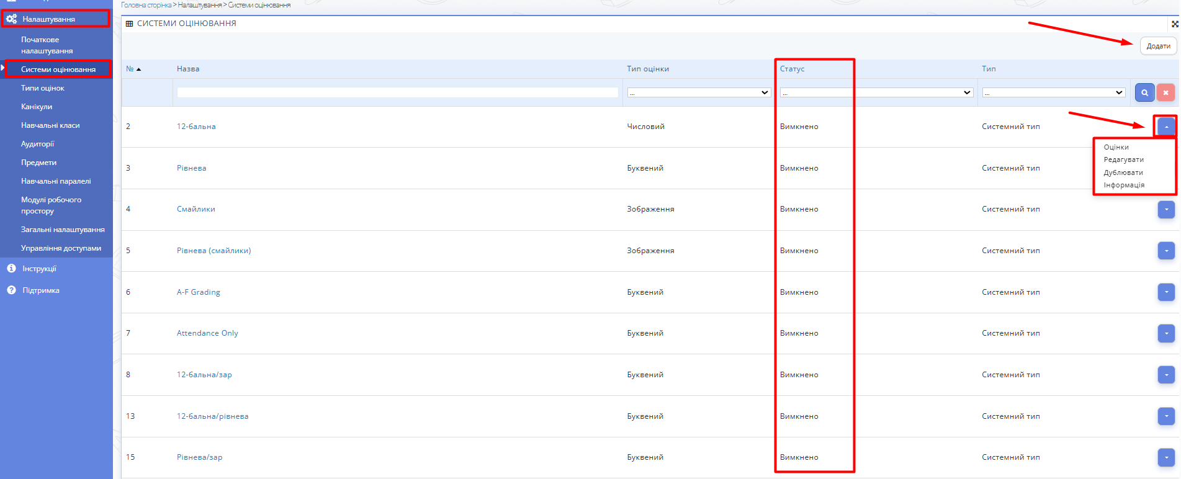The height and width of the screenshot is (479, 1181).
Task: Select Редагувати from the context menu
Action: 1123,159
